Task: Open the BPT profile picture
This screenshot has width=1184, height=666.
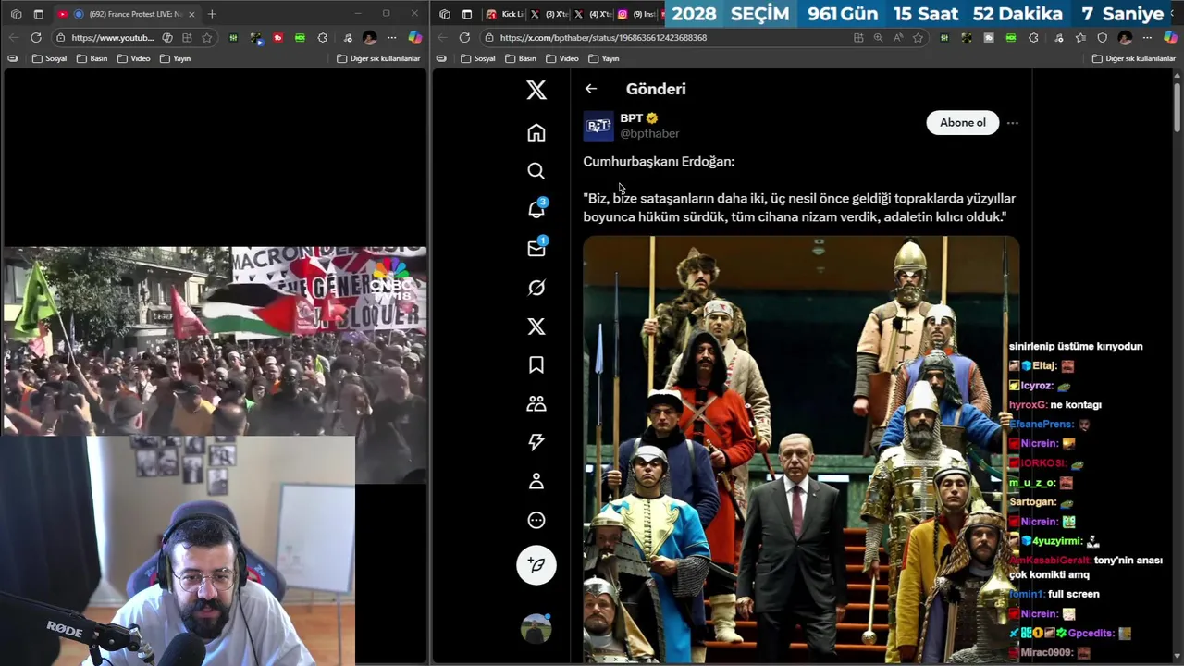Action: (598, 126)
